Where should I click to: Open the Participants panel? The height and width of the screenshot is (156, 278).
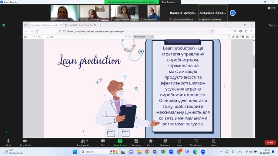(x=83, y=143)
